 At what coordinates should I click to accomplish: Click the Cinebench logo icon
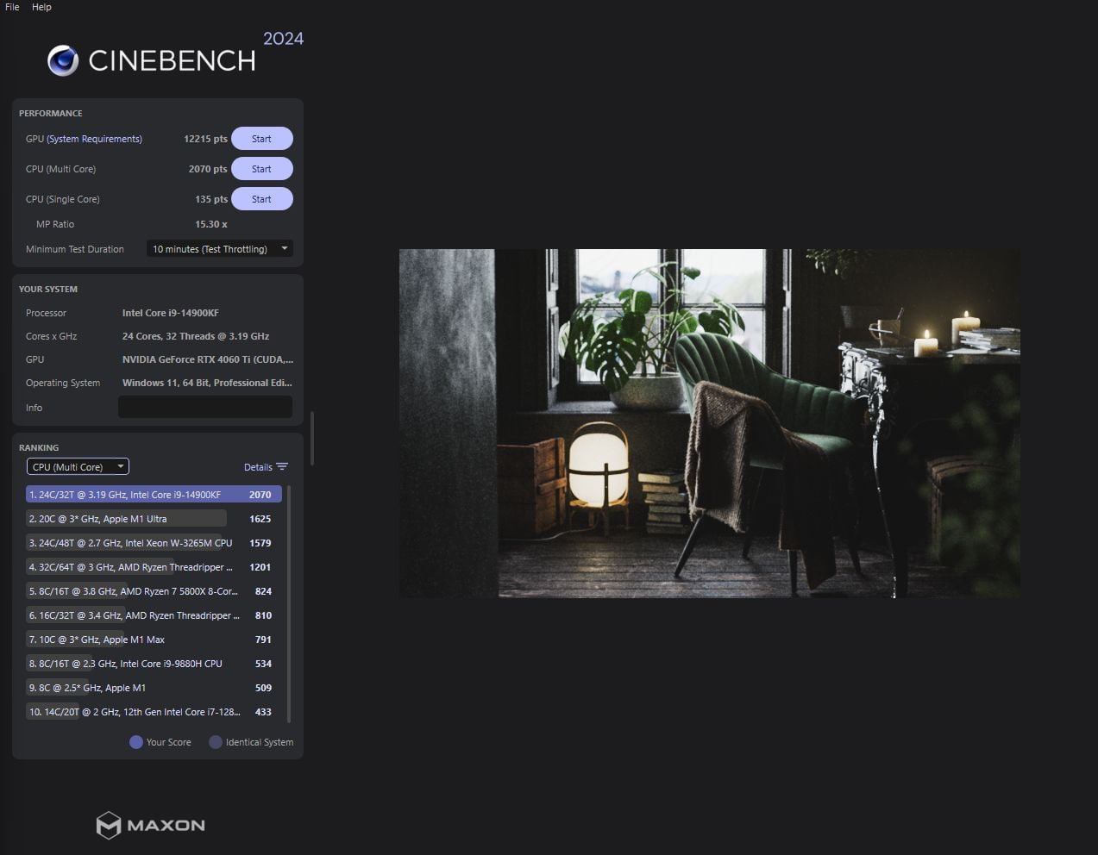[x=63, y=60]
